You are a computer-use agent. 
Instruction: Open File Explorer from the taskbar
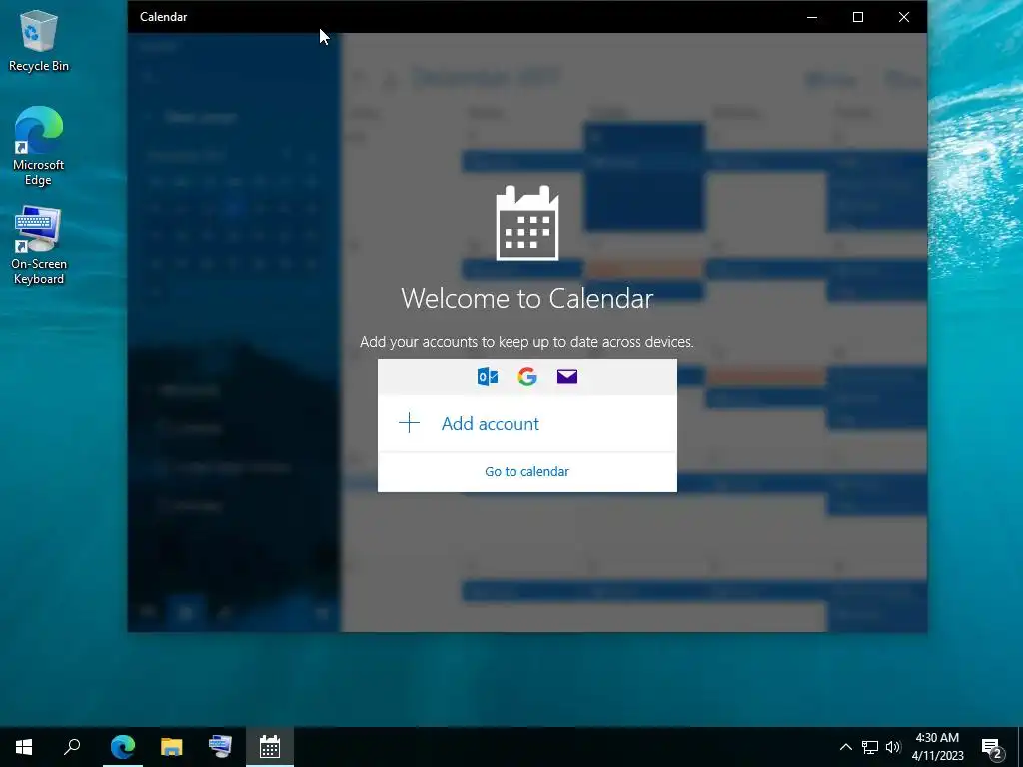[x=171, y=747]
